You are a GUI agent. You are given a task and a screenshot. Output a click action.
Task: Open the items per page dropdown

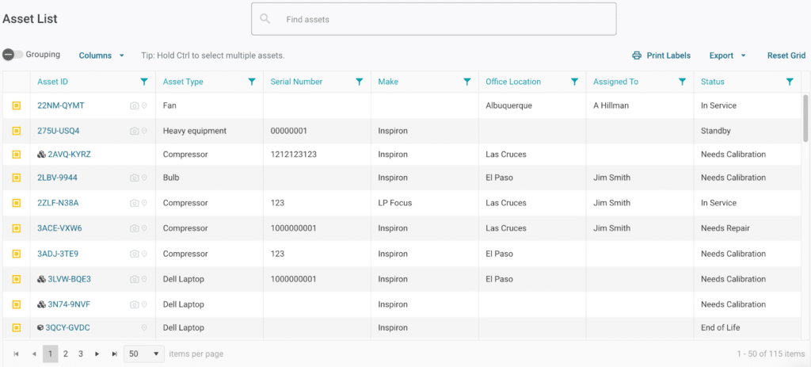[144, 354]
